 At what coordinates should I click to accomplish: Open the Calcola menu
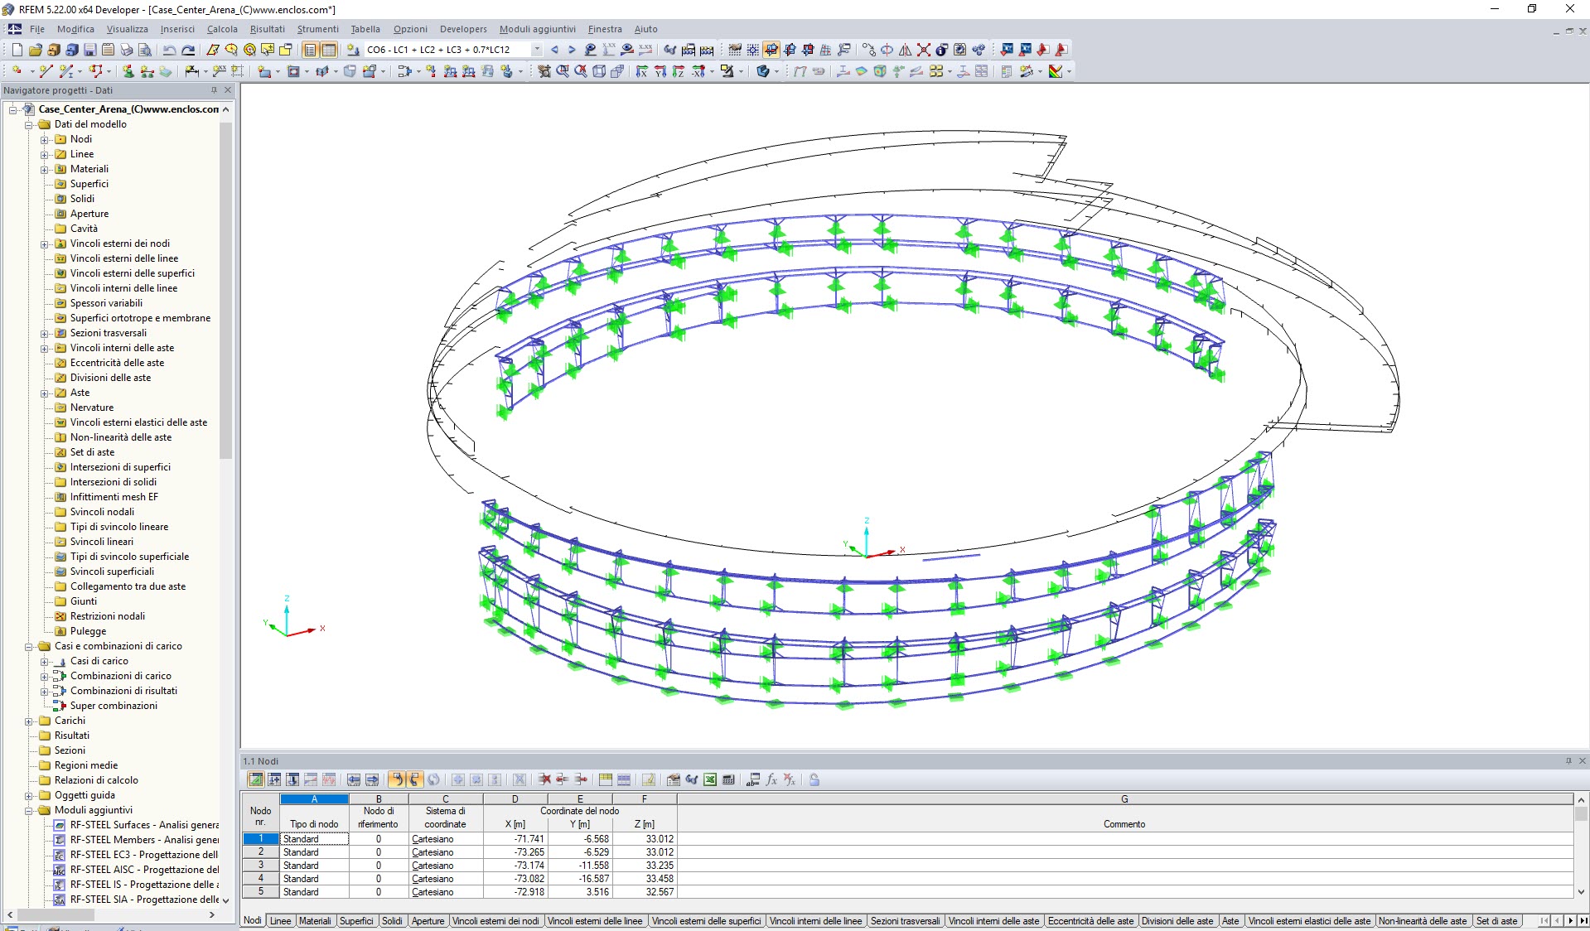[x=221, y=29]
